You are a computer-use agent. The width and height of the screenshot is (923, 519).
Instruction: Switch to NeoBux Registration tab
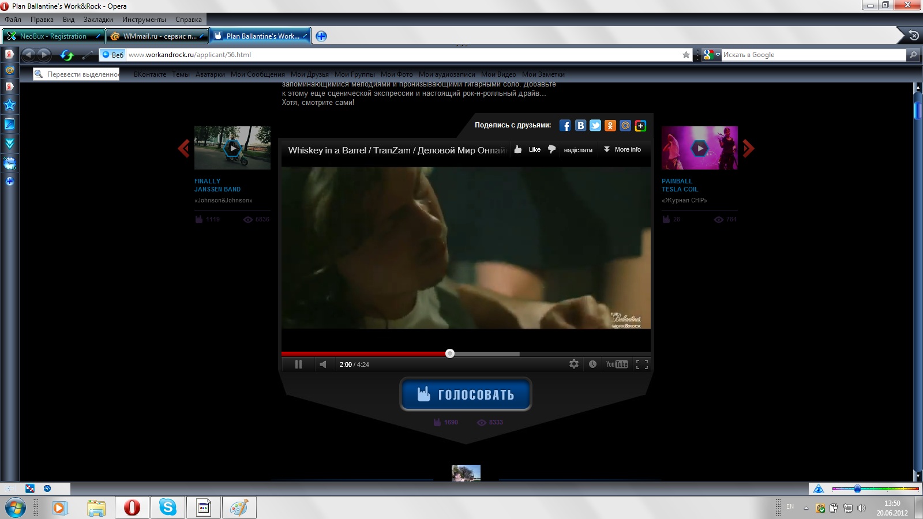click(54, 36)
